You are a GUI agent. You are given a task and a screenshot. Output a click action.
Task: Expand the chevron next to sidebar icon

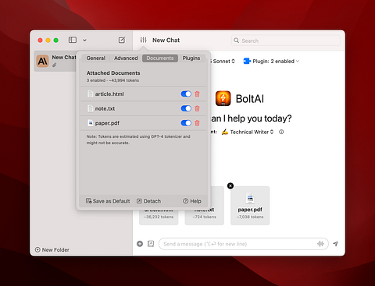(x=84, y=41)
